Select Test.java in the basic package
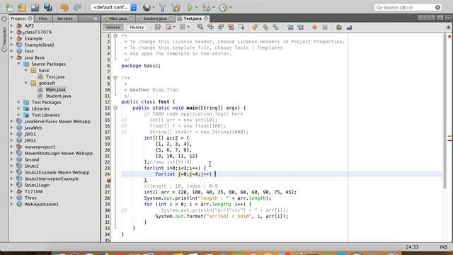453x255 pixels. click(x=55, y=76)
